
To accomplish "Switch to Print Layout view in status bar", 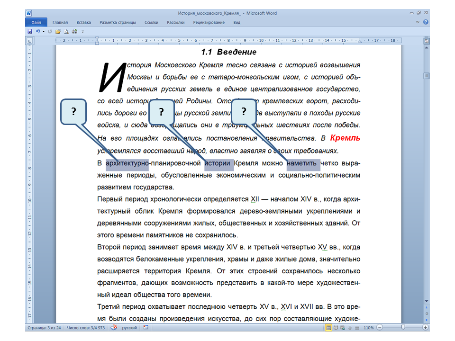I will [x=328, y=328].
